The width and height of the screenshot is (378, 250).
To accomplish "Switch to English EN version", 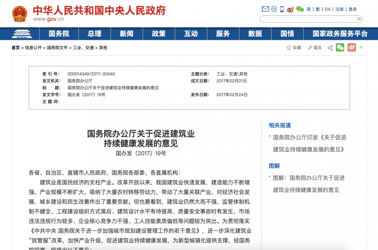I will [x=327, y=9].
